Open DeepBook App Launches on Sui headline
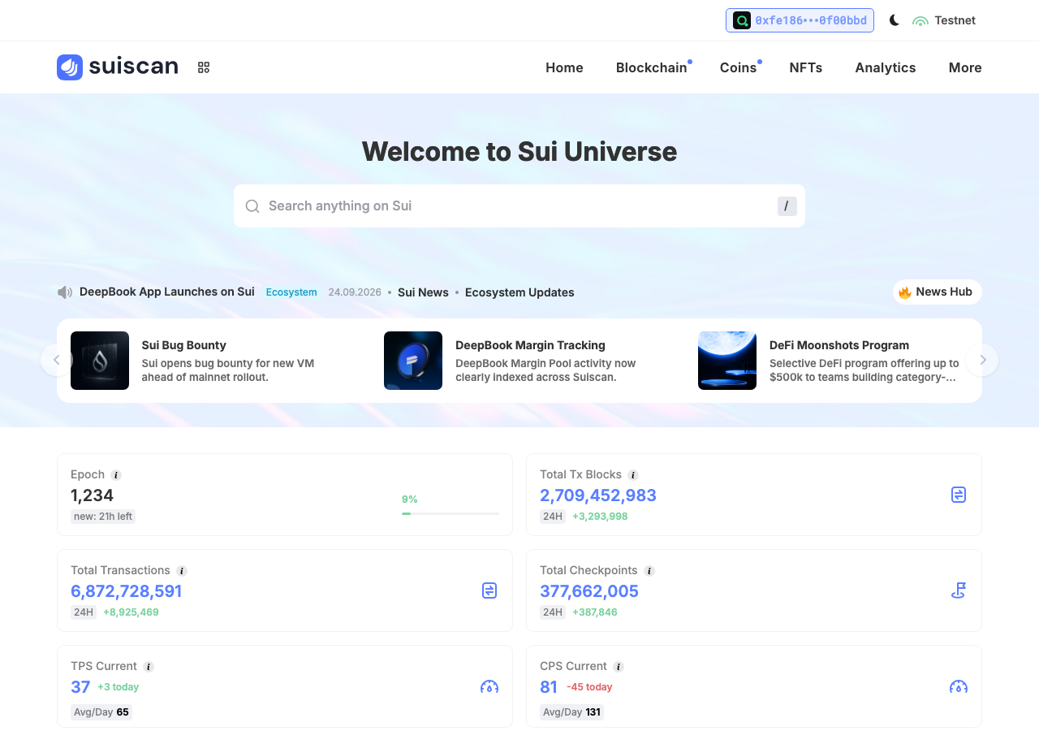The image size is (1039, 731). tap(167, 292)
